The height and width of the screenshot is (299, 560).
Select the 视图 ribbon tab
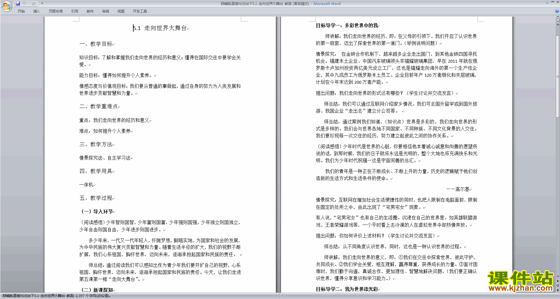point(121,11)
